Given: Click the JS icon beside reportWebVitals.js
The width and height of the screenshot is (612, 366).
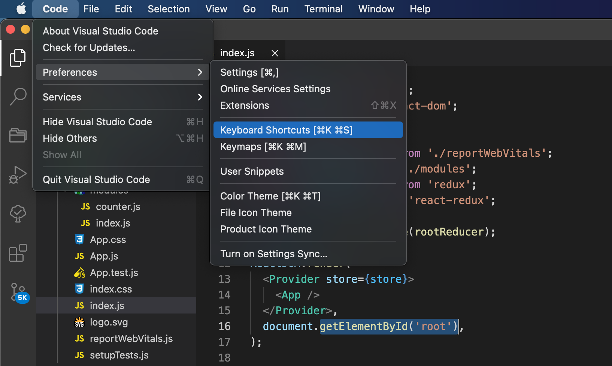Looking at the screenshot, I should click(x=79, y=339).
